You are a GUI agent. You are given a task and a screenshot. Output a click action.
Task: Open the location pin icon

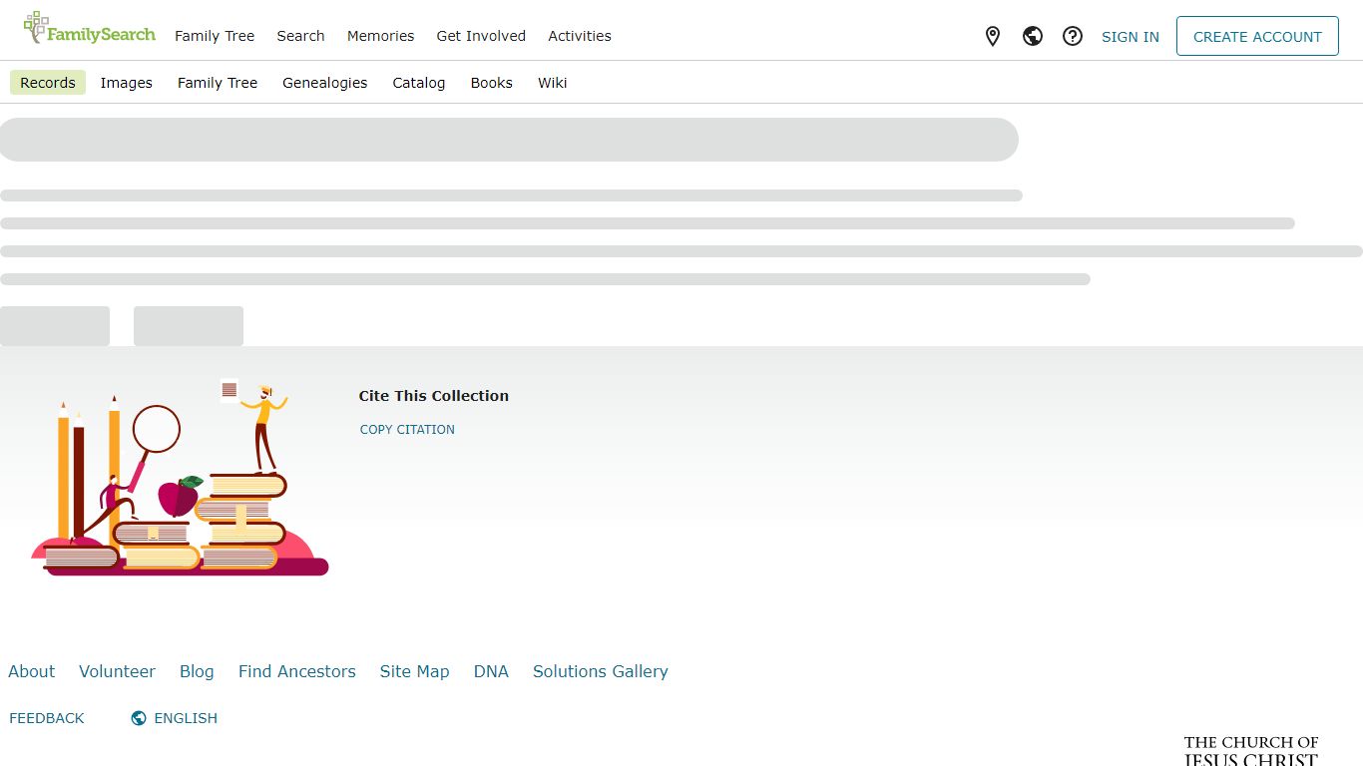993,36
